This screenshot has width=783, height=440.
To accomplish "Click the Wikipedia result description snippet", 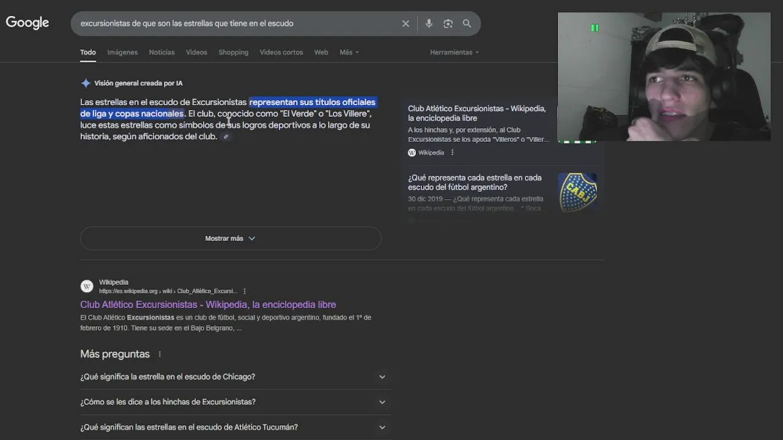I will point(226,323).
